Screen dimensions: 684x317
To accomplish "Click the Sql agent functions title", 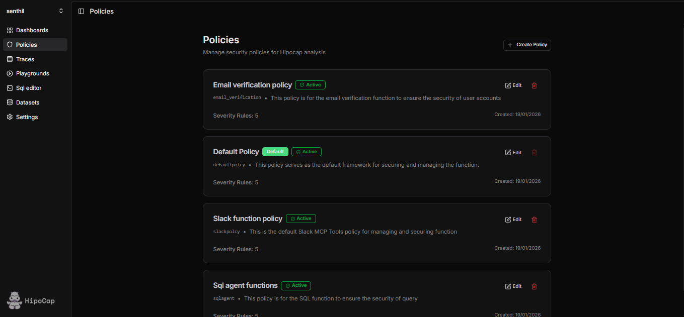I will point(245,285).
